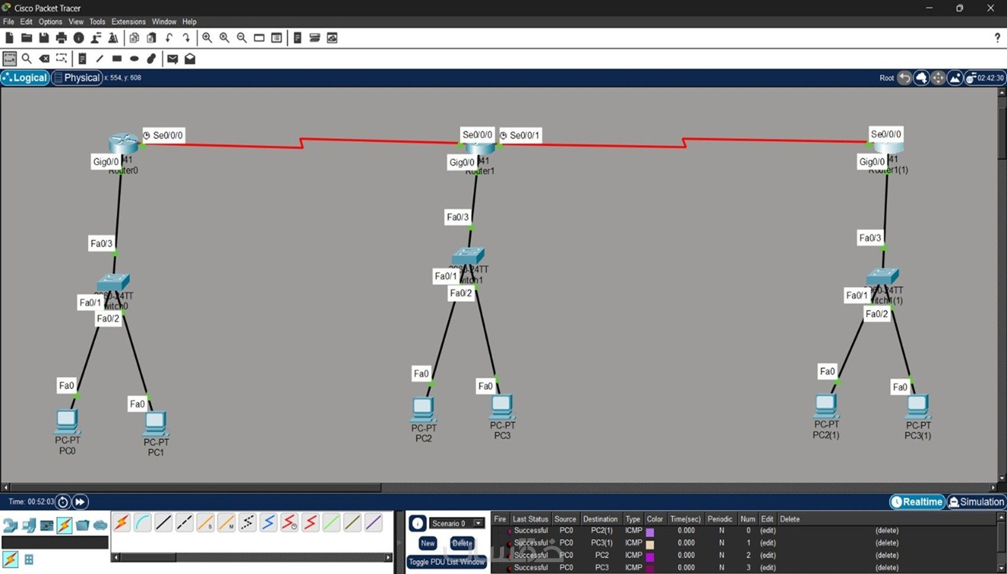Image resolution: width=1007 pixels, height=574 pixels.
Task: Choose automatic connection type lightning bolt
Action: pos(121,523)
